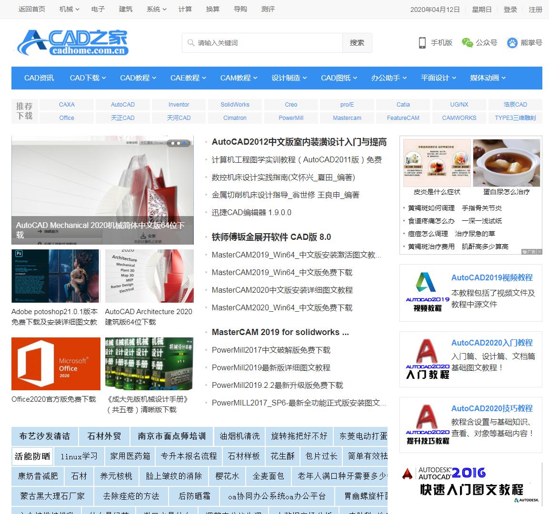
Task: Click the WeChat 公众号 icon
Action: (467, 43)
